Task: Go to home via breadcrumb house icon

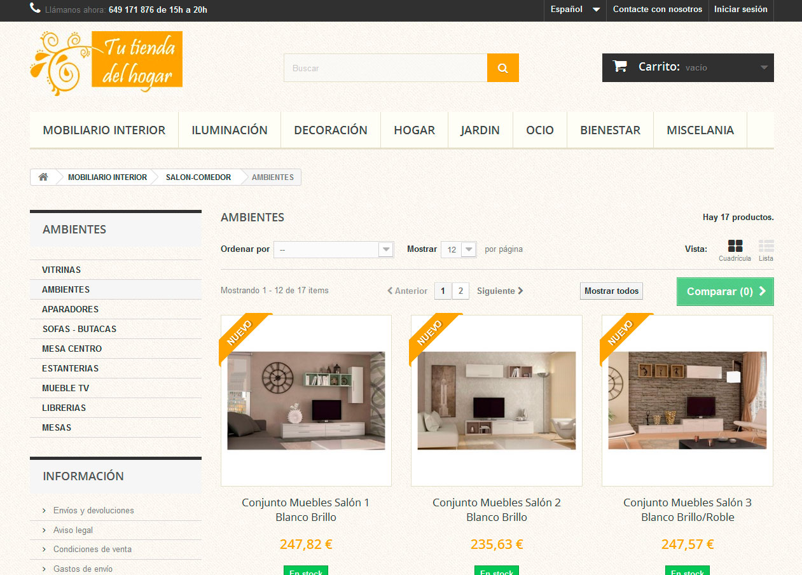Action: [43, 177]
